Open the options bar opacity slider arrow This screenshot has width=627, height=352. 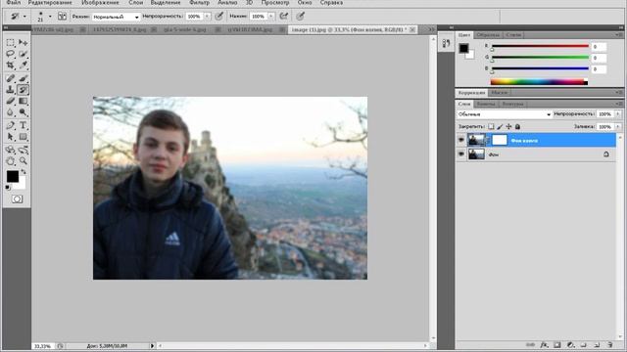click(x=207, y=17)
